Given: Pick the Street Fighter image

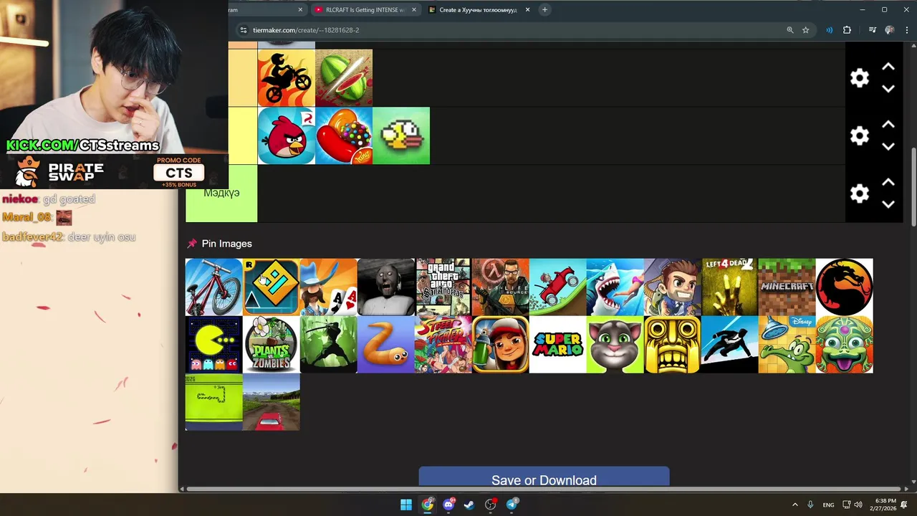Looking at the screenshot, I should 443,345.
